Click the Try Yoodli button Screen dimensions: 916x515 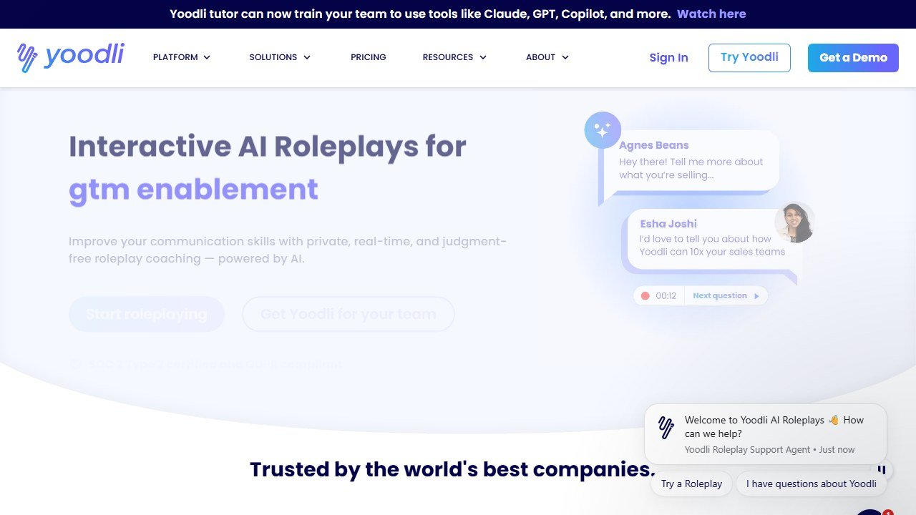[x=749, y=57]
